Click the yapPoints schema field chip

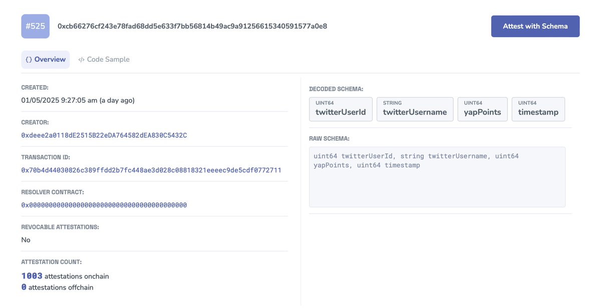(x=482, y=109)
